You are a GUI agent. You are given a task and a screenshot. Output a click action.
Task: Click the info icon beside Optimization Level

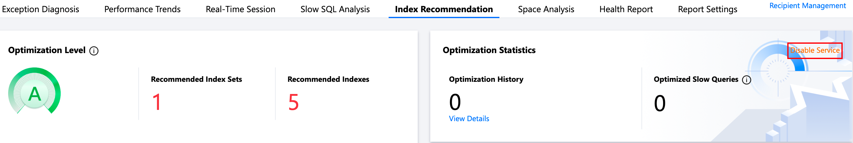tap(94, 51)
